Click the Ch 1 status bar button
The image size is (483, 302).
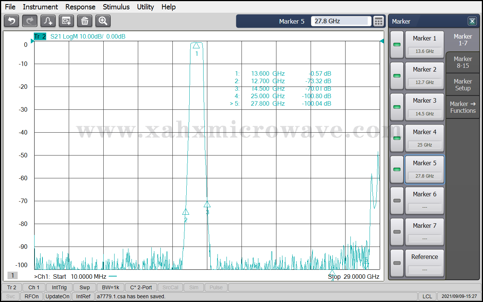(34, 287)
